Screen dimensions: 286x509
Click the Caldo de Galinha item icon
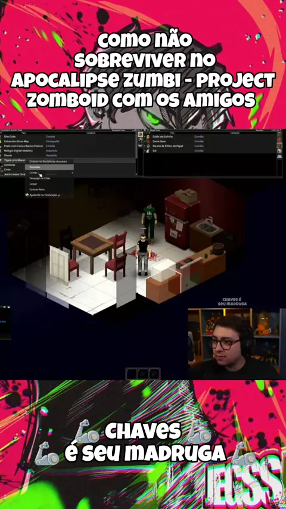coord(148,136)
